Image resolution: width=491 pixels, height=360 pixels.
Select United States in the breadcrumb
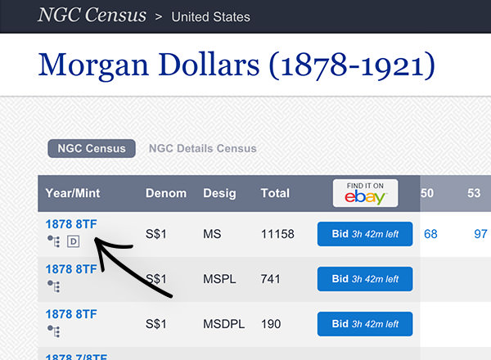tap(210, 16)
